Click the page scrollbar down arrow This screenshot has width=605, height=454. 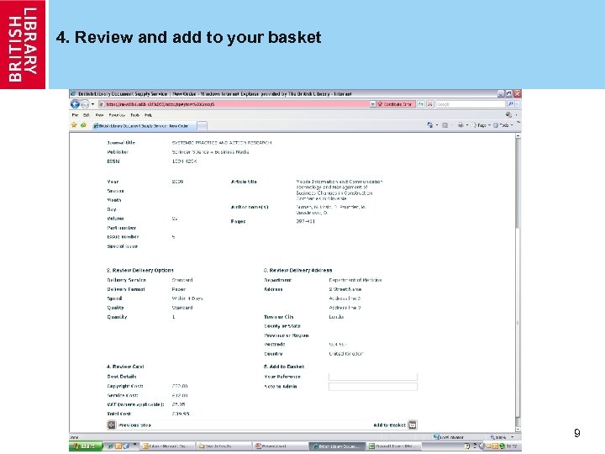pos(518,429)
